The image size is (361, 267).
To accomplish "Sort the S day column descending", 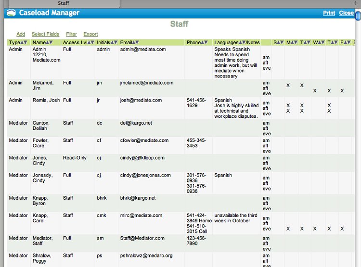I will [282, 43].
